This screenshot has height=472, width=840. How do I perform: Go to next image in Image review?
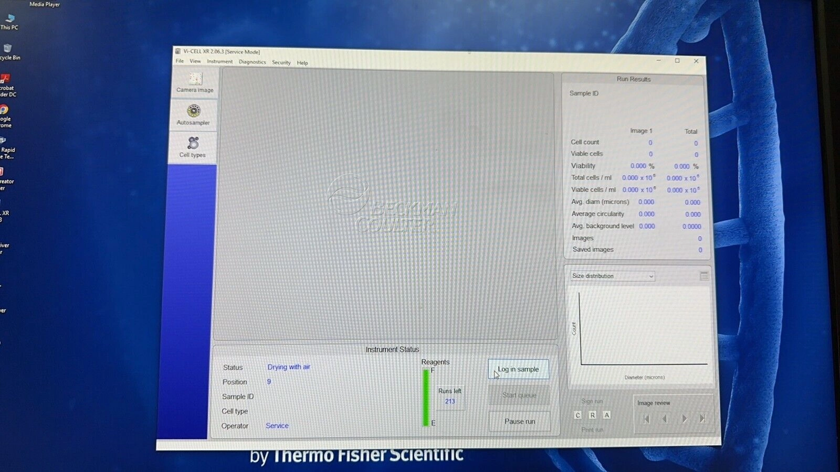coord(684,419)
